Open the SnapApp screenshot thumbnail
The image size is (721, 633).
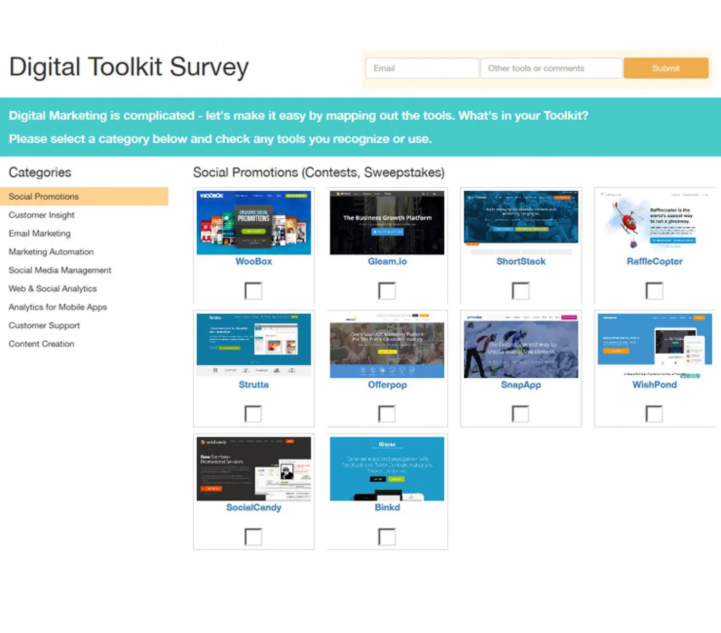click(x=521, y=346)
